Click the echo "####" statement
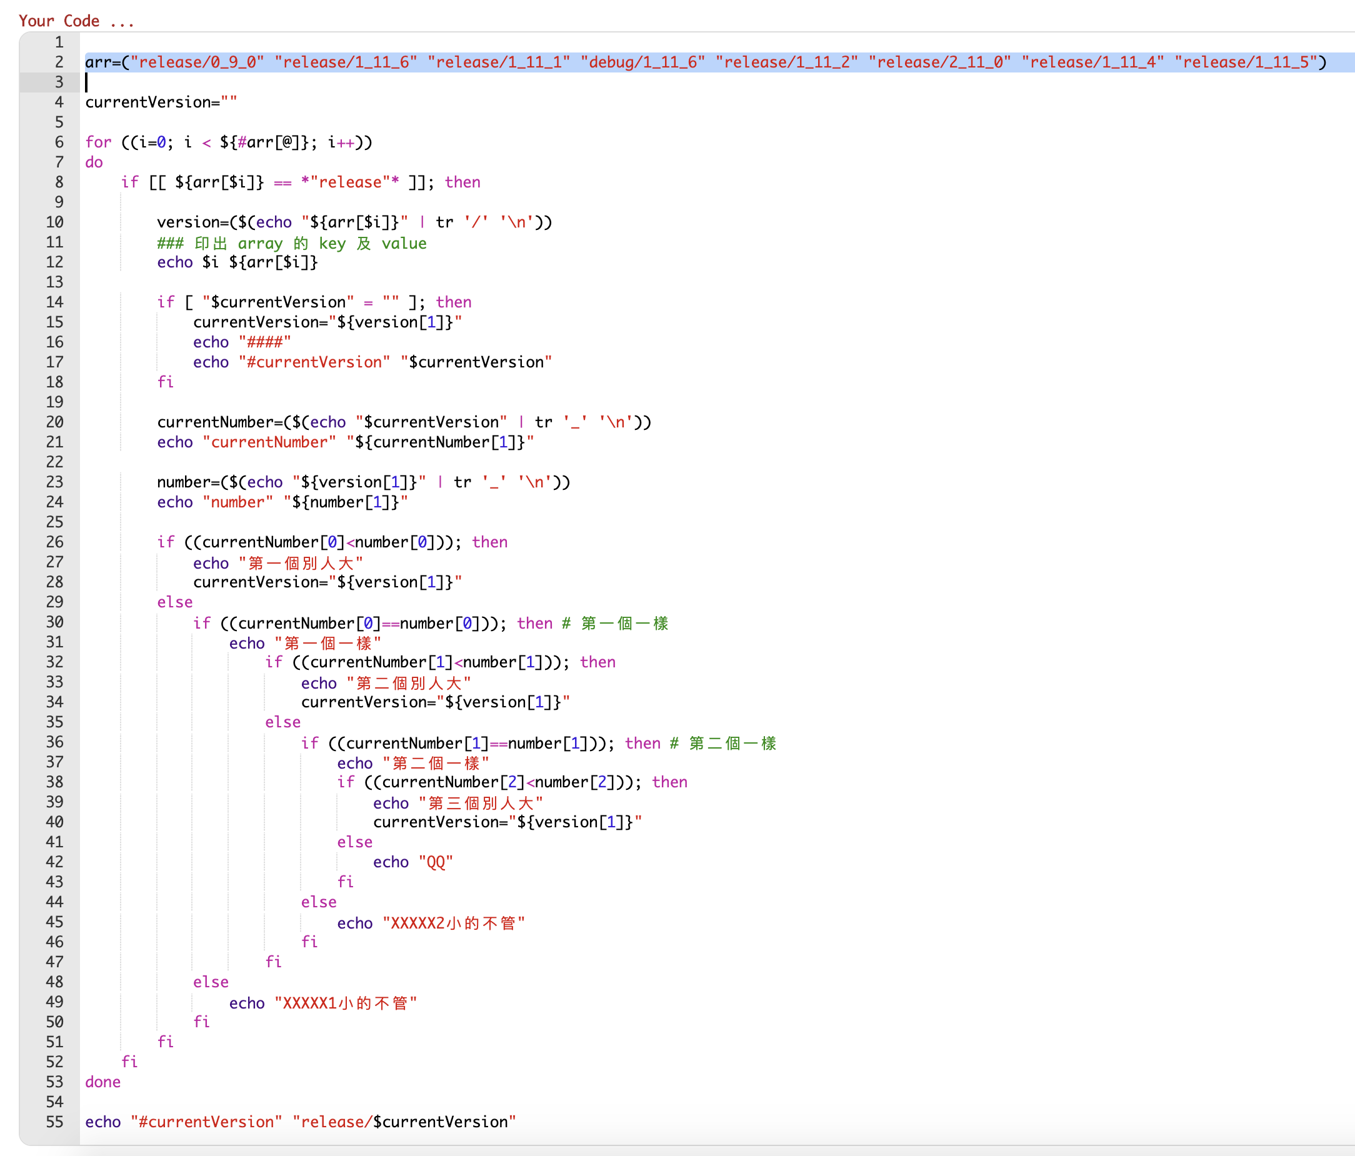 point(242,342)
